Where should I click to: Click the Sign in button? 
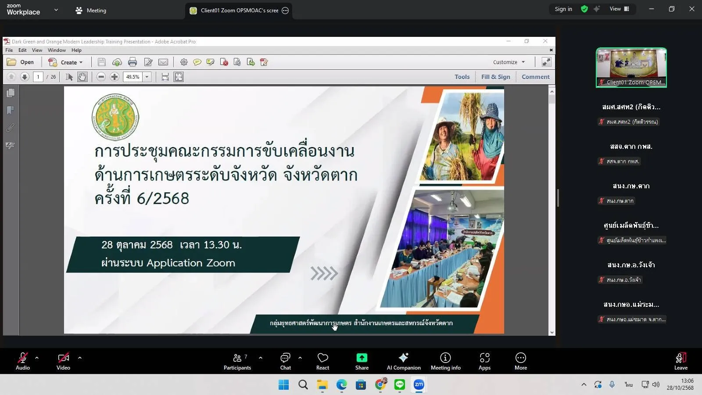[x=563, y=9]
